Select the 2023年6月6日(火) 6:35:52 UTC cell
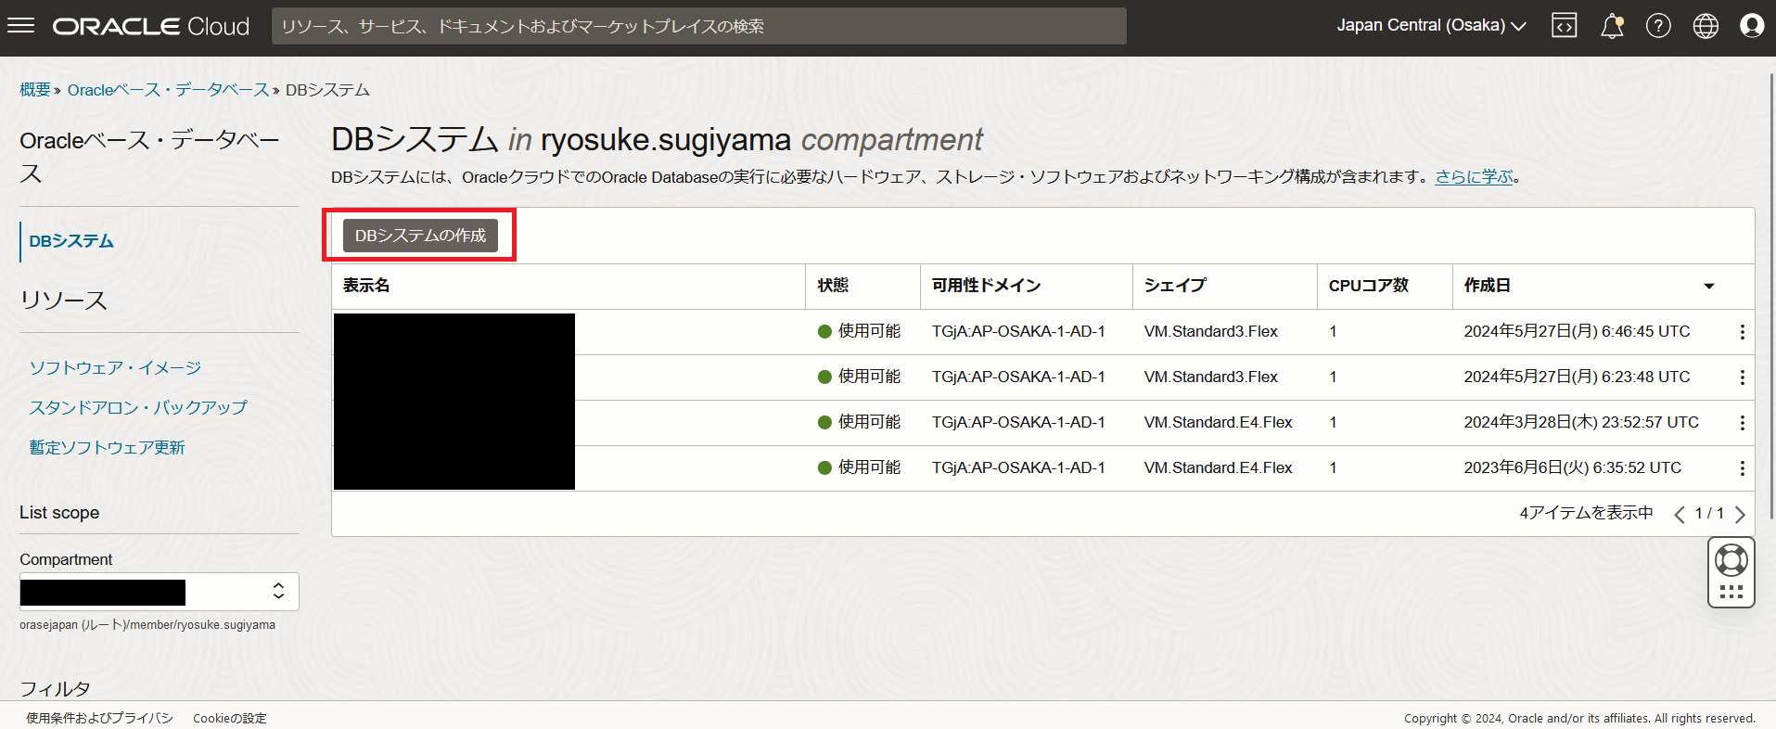The image size is (1776, 729). click(1572, 467)
